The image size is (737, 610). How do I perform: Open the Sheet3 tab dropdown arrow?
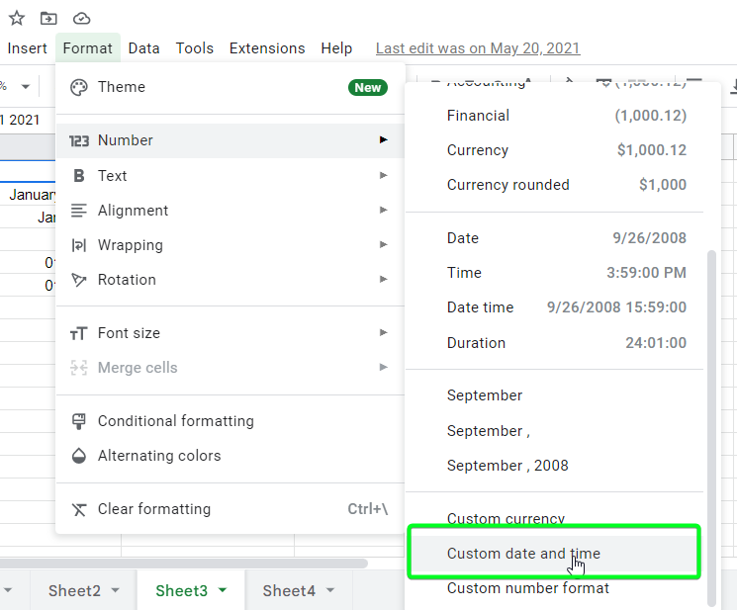click(x=223, y=591)
